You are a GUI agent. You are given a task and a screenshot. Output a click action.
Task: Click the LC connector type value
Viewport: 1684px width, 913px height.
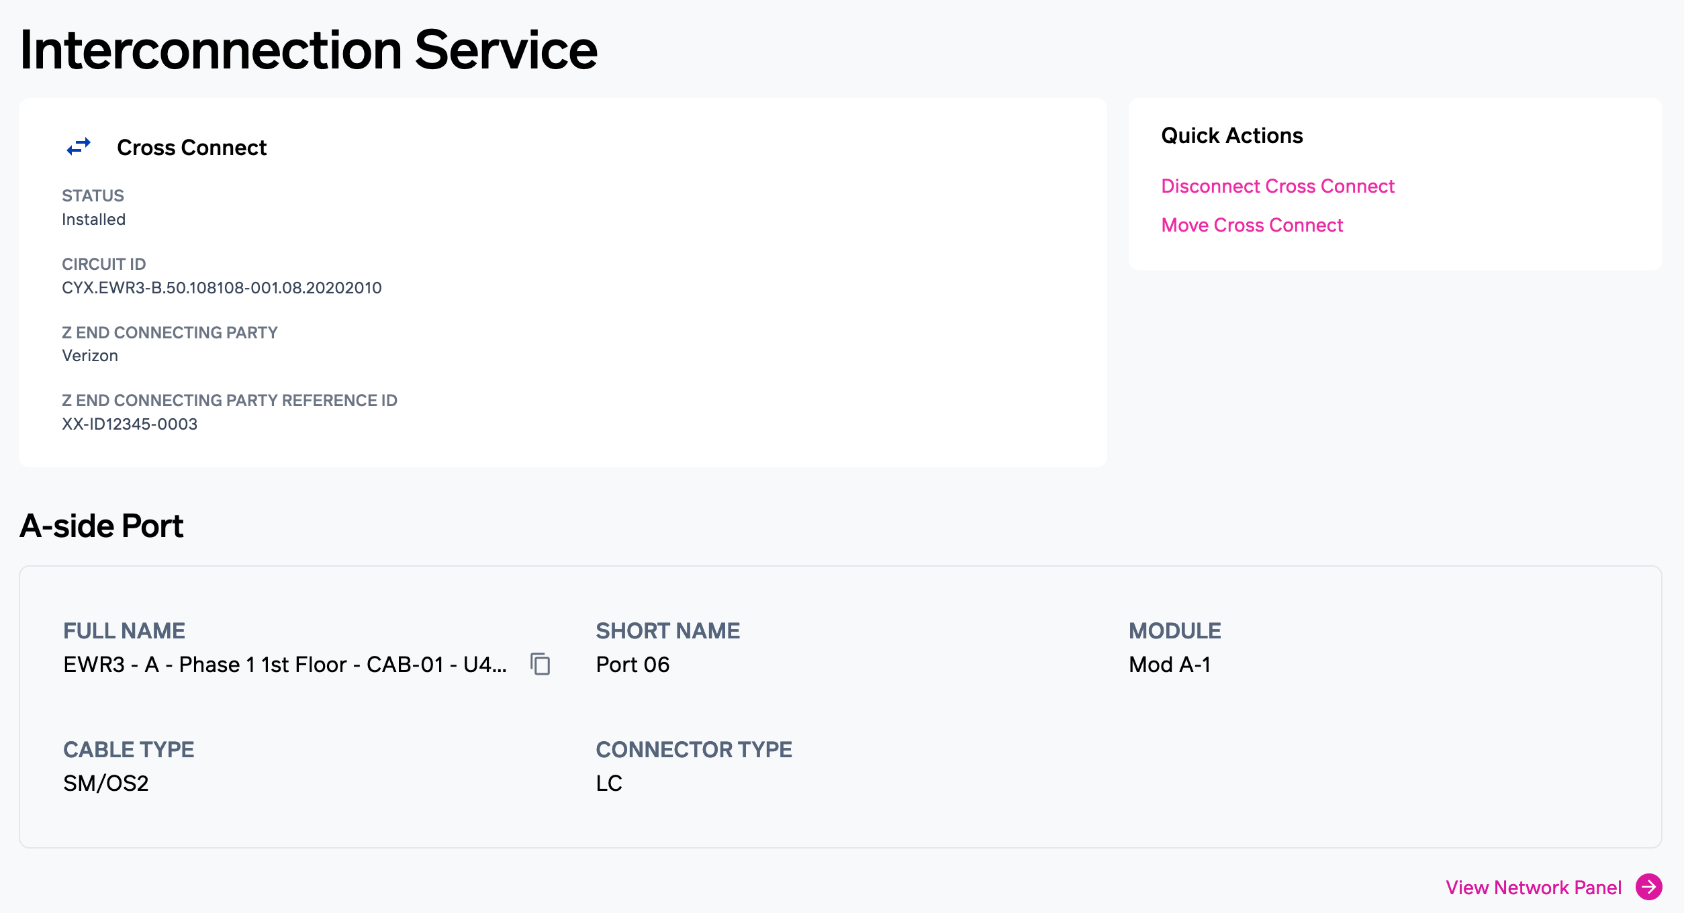(x=608, y=783)
